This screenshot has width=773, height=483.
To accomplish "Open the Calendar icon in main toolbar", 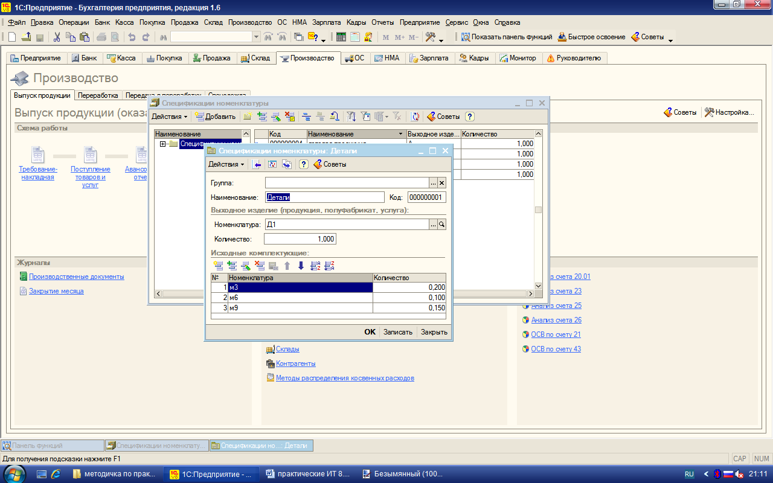I will click(354, 37).
